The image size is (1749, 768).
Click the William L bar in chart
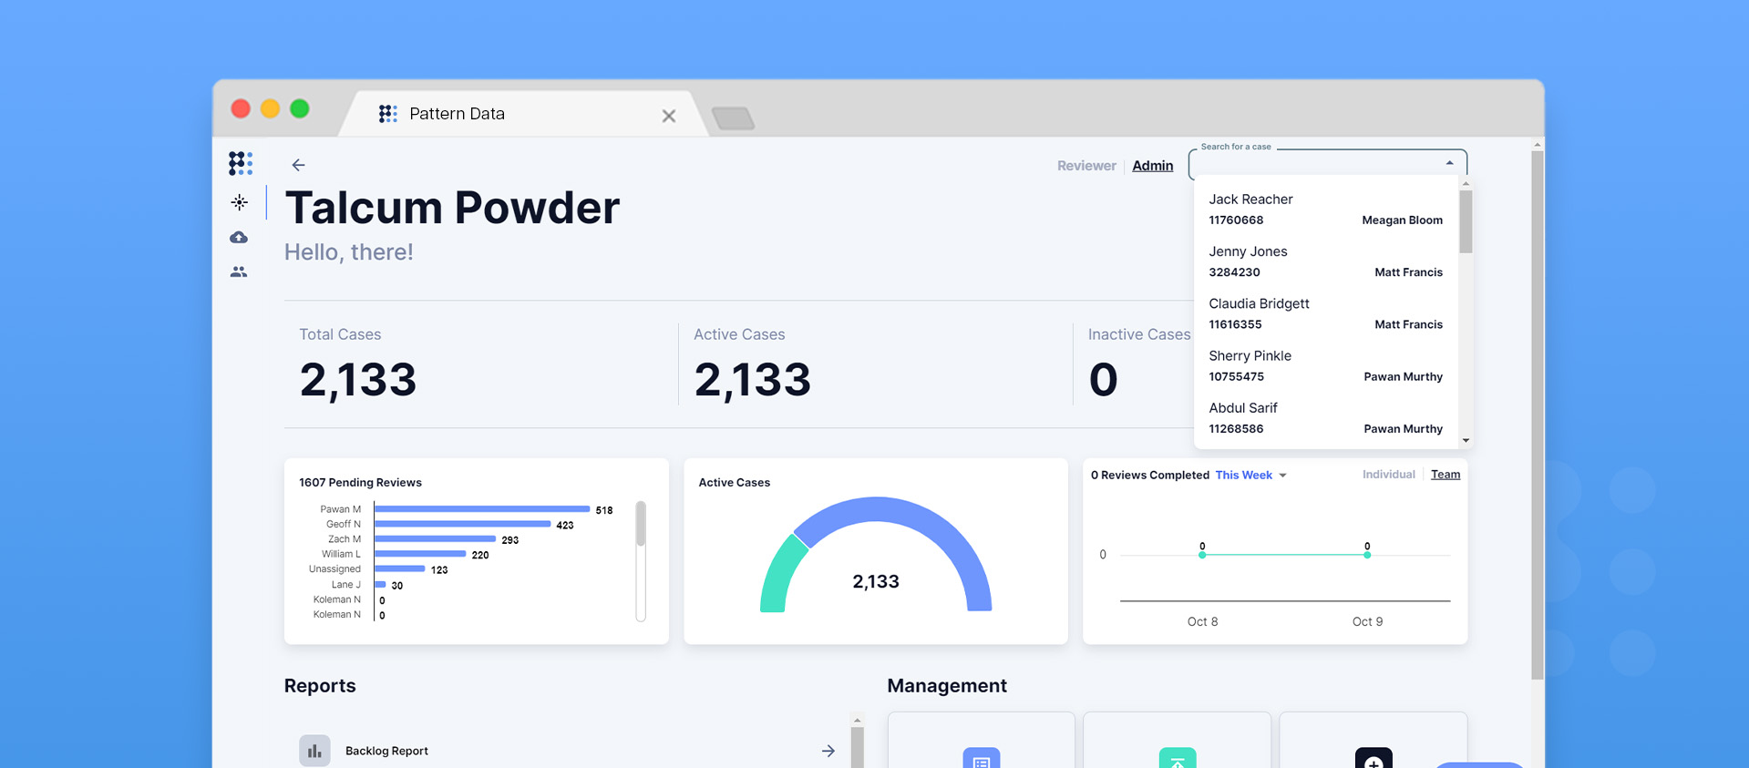[x=420, y=554]
